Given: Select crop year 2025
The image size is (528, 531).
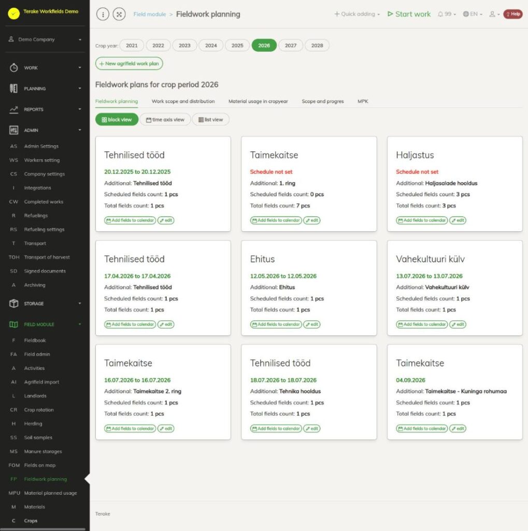Looking at the screenshot, I should pyautogui.click(x=237, y=46).
